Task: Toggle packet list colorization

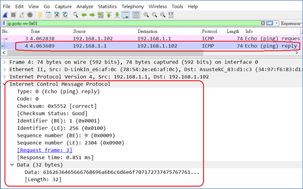Action: (136, 15)
